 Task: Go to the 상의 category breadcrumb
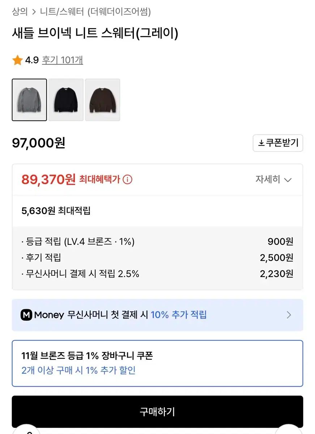tap(20, 12)
